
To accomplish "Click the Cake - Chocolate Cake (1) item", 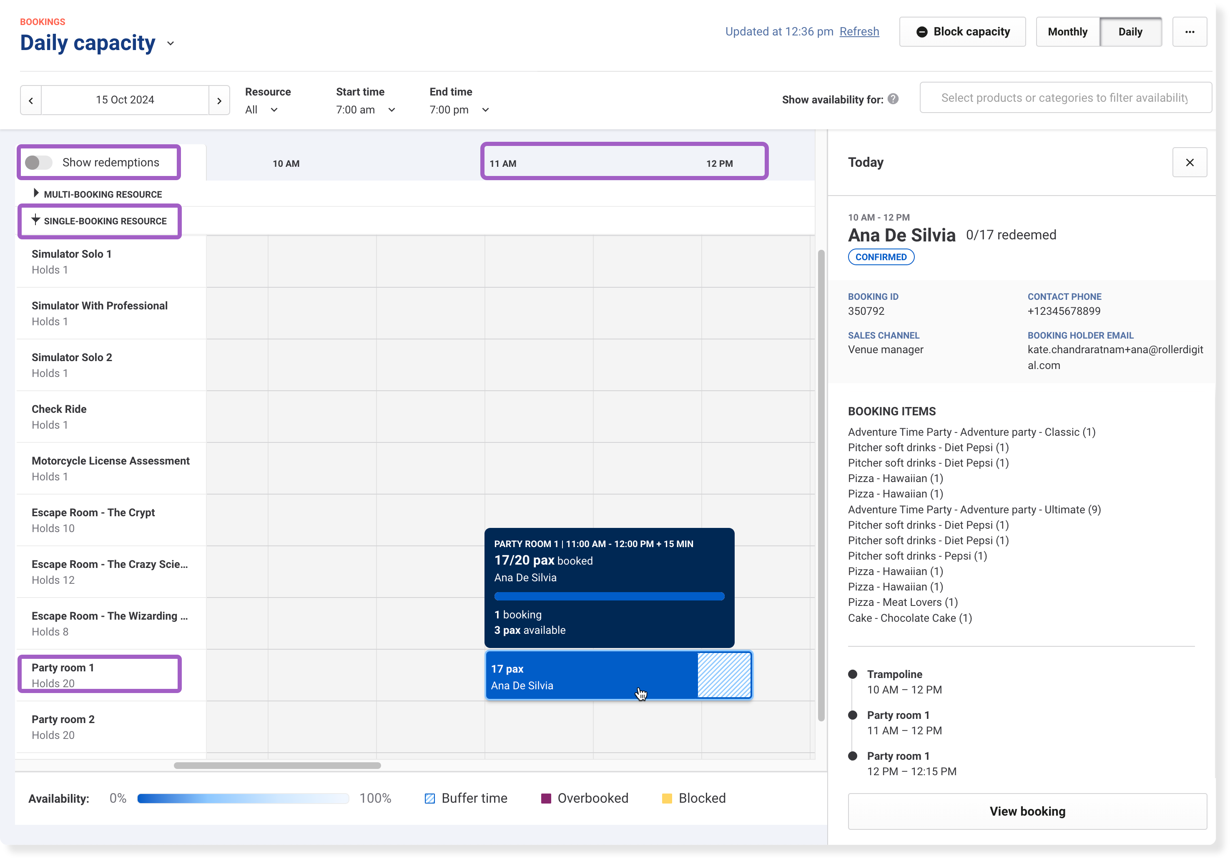I will [x=910, y=618].
